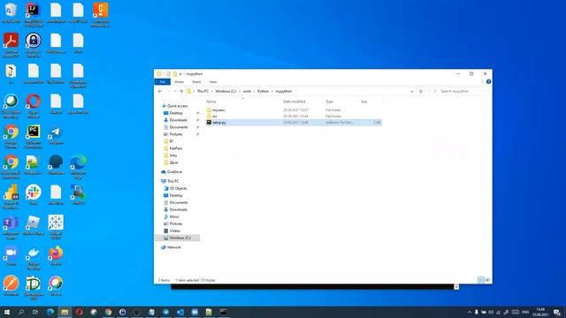Viewport: 566px width, 318px height.
Task: Open address bar previous locations dropdown
Action: 412,91
